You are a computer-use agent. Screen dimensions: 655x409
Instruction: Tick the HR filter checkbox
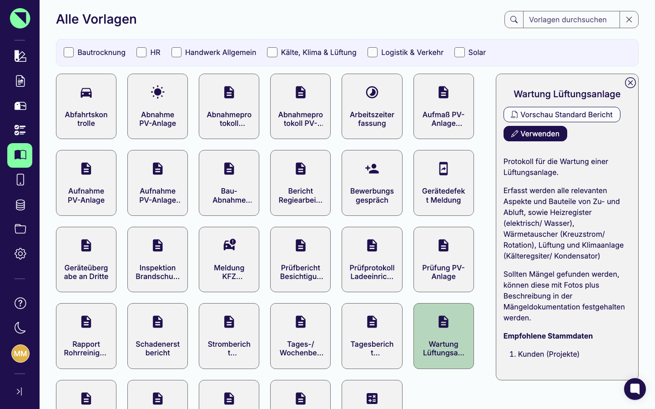tap(141, 52)
